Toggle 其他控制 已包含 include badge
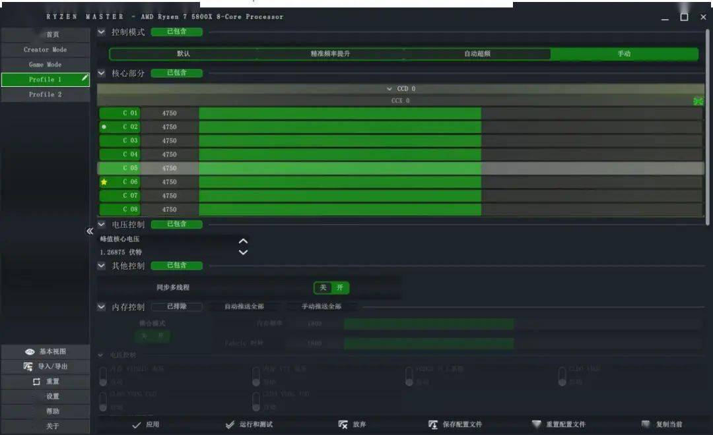Image resolution: width=713 pixels, height=435 pixels. tap(176, 265)
